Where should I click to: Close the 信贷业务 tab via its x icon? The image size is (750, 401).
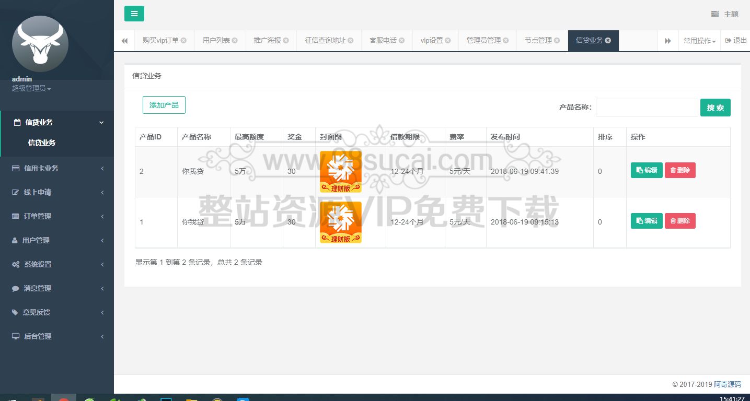click(608, 41)
